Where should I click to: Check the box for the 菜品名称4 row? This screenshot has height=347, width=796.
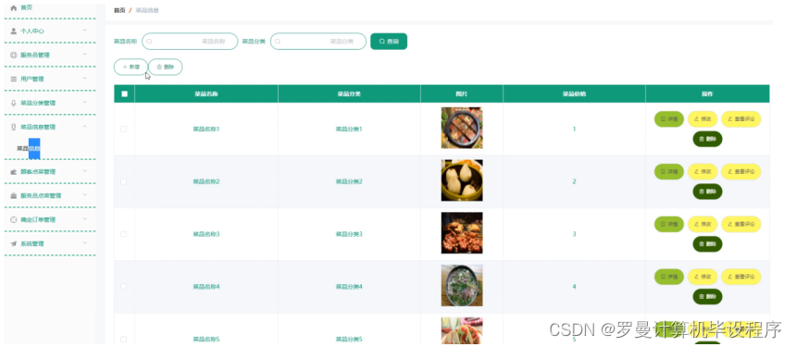[x=123, y=287]
